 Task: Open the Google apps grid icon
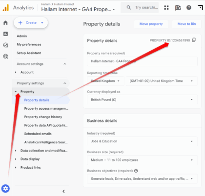166,7
